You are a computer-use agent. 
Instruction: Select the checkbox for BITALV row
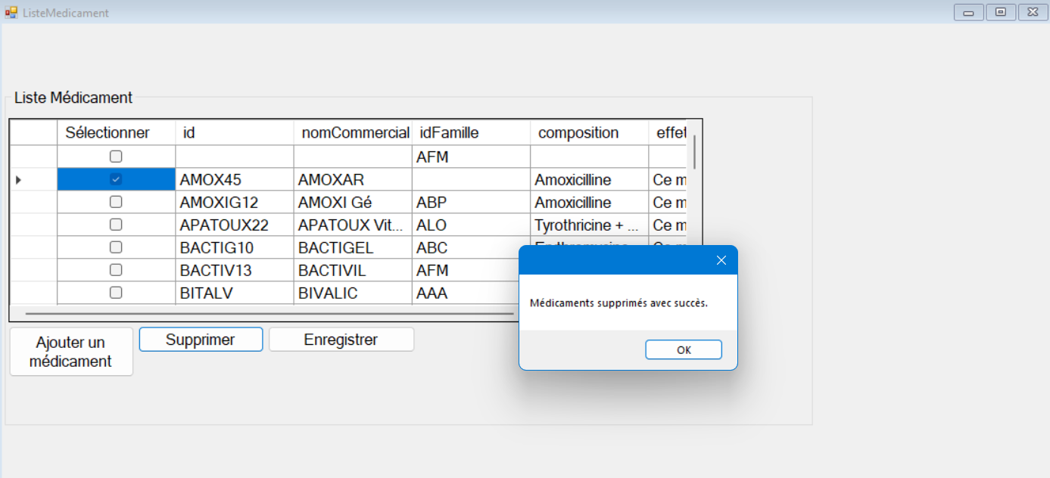[x=116, y=293]
